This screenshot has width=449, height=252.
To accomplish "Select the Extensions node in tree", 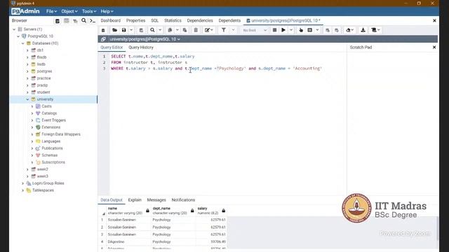I will coord(51,127).
